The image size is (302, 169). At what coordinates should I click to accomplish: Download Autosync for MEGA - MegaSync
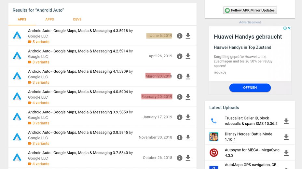286,153
